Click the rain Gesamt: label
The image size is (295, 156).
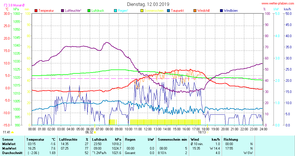(x=130, y=153)
